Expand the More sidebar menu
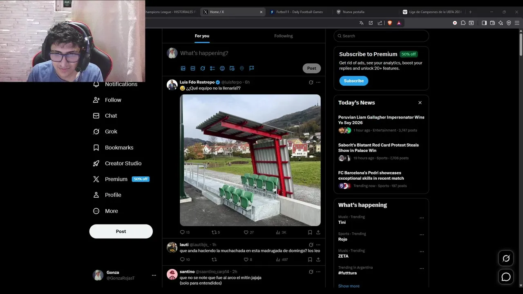 click(105, 211)
